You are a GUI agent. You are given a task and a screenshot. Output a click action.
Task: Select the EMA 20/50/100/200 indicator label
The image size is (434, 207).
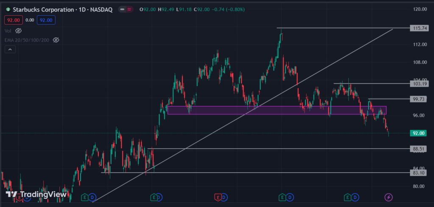pos(27,40)
